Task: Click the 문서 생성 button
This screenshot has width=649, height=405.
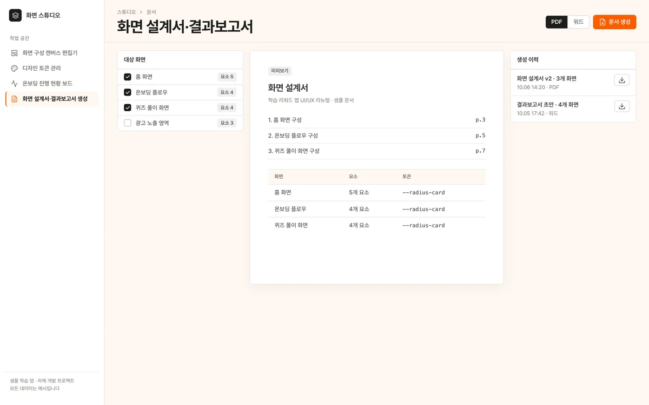Action: click(x=614, y=22)
